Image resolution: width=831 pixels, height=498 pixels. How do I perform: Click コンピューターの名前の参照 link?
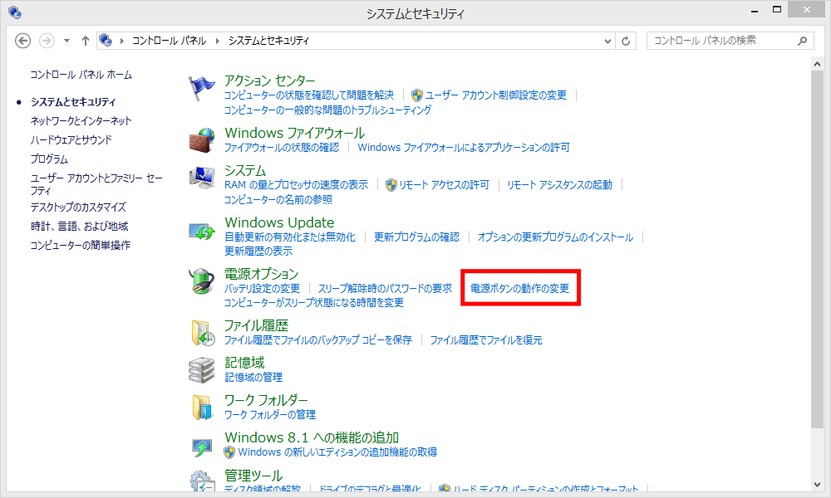[278, 199]
